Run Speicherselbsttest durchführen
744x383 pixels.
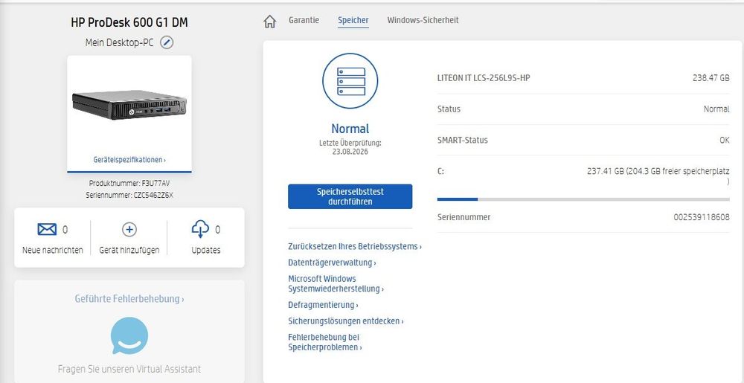tap(350, 197)
